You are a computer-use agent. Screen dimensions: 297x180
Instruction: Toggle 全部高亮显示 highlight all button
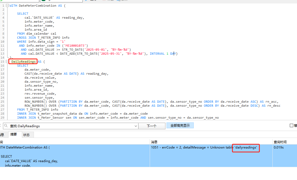tap(180, 126)
